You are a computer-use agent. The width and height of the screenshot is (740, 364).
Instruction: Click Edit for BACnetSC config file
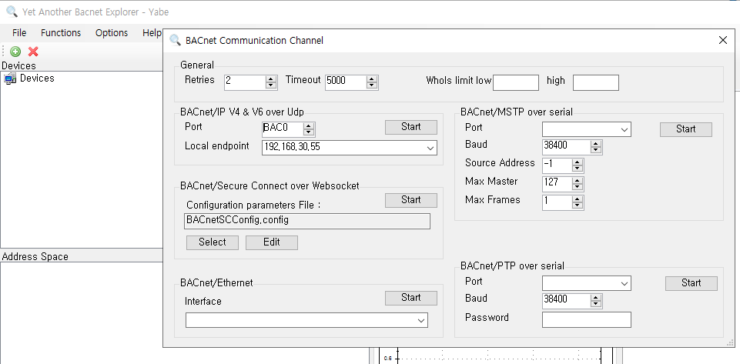tap(271, 242)
